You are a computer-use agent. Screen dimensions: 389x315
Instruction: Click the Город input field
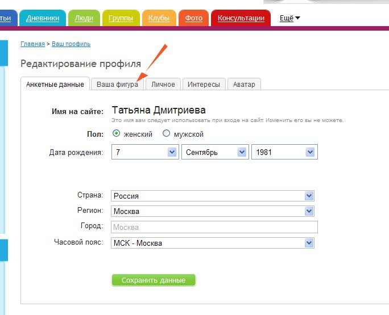click(214, 227)
